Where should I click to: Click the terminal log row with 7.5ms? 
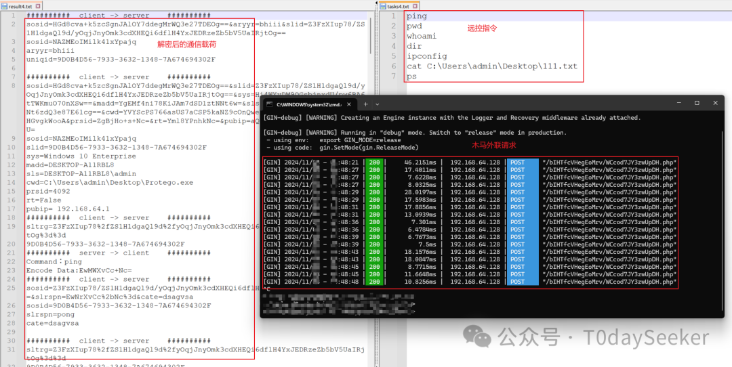click(470, 244)
